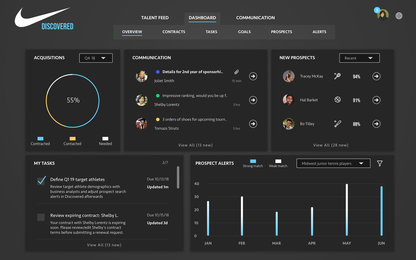Click the attachment paperclip on Joliet's message

click(237, 72)
